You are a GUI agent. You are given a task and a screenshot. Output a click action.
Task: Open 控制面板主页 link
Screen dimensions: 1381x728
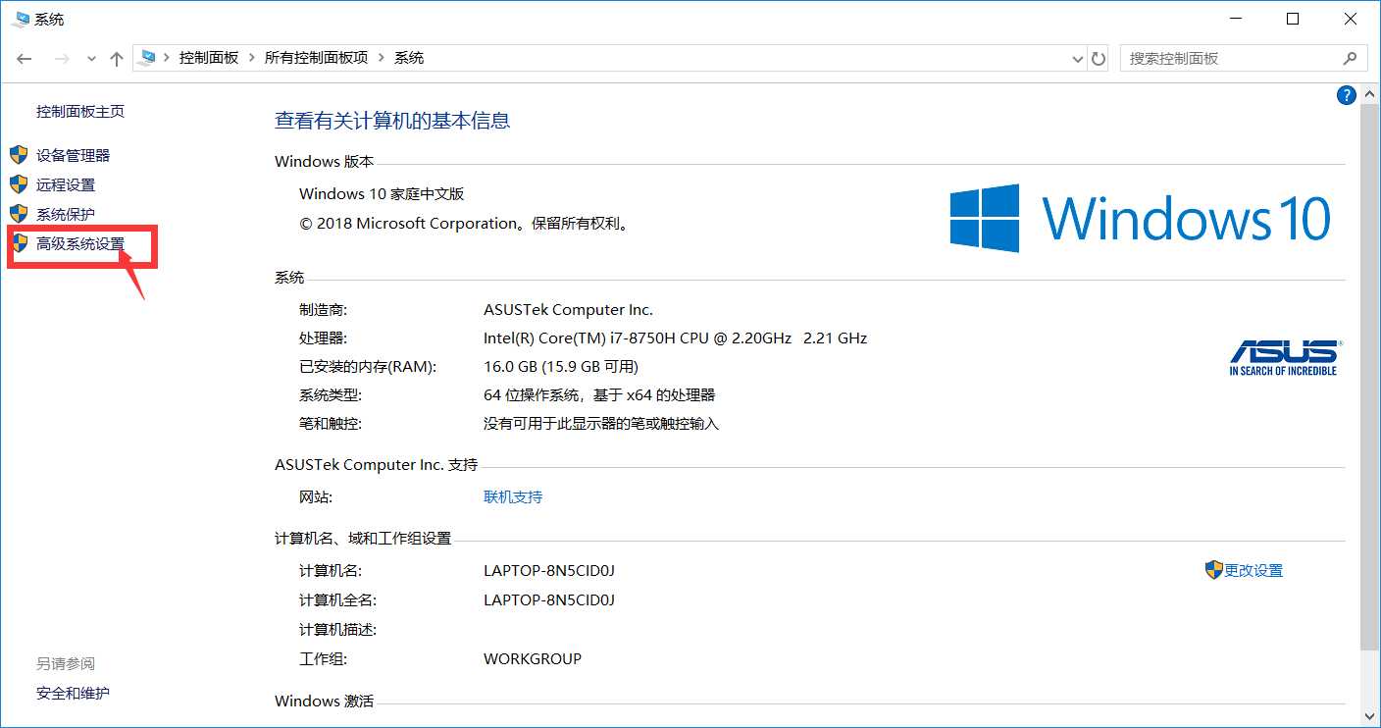click(80, 112)
